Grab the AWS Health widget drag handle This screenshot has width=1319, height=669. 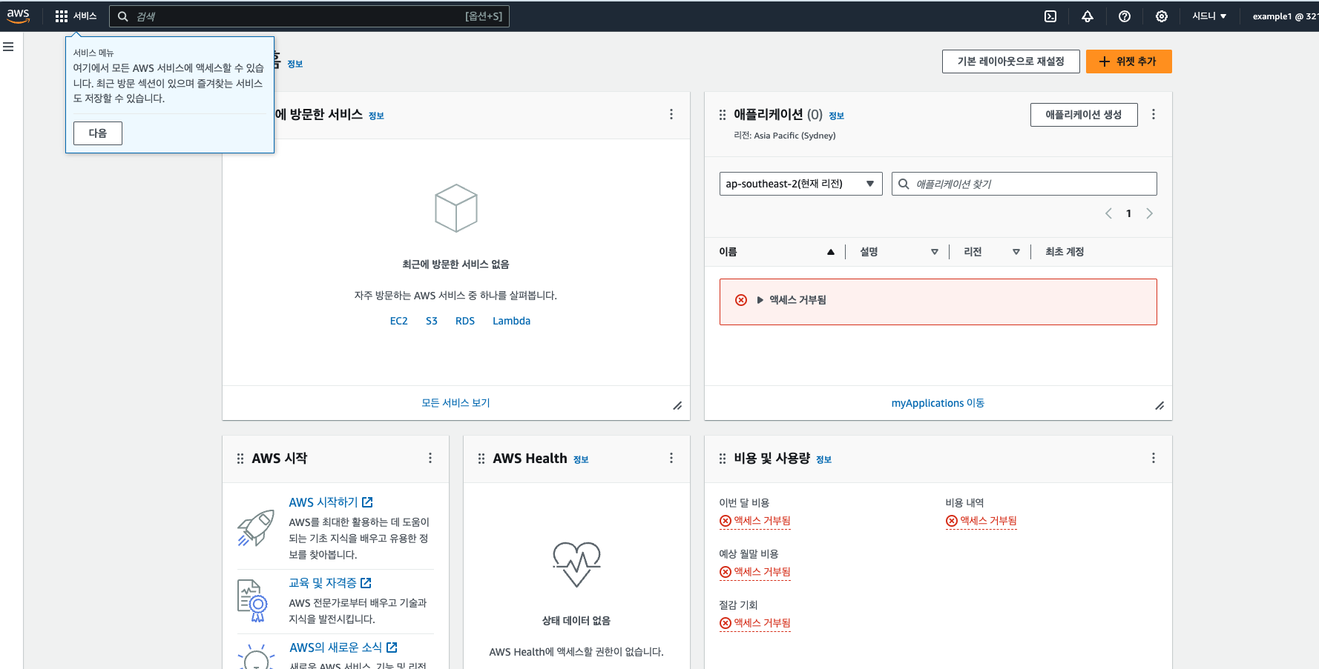(481, 459)
